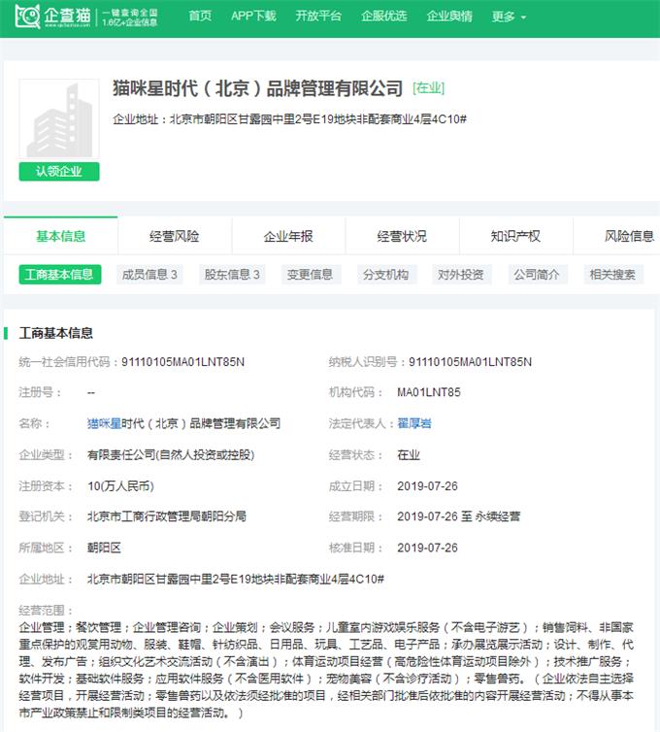Open 开放平台 in top navigation
This screenshot has height=732, width=660.
pyautogui.click(x=318, y=17)
